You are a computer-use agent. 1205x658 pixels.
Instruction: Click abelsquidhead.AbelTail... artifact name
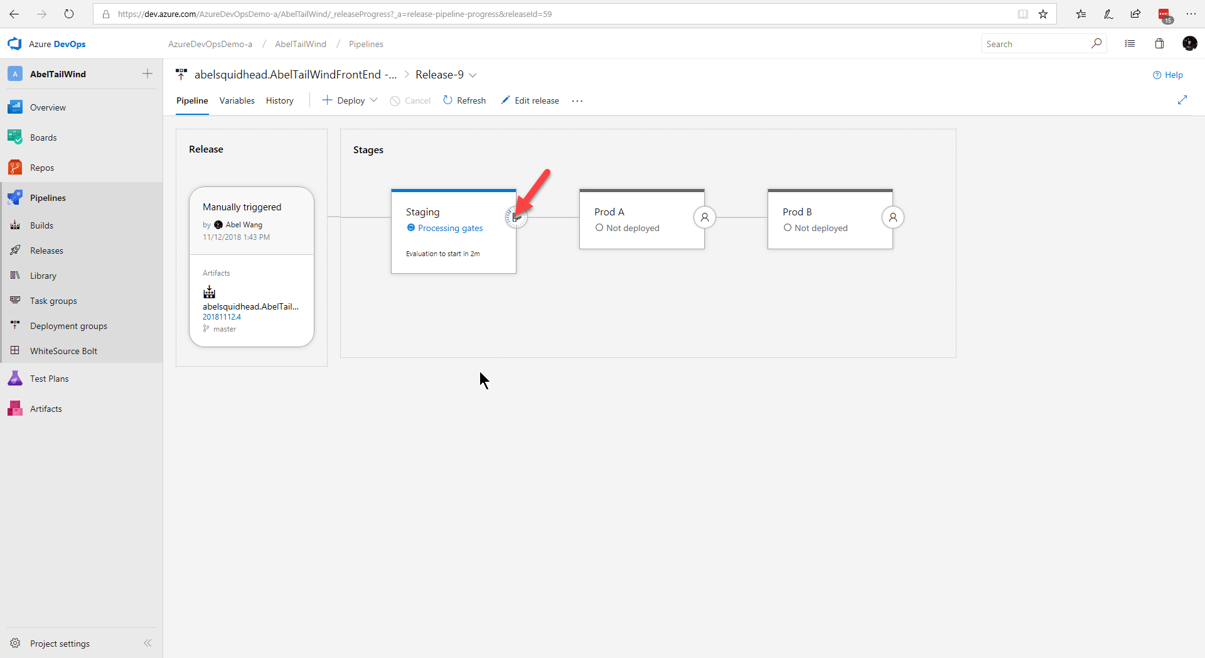250,306
